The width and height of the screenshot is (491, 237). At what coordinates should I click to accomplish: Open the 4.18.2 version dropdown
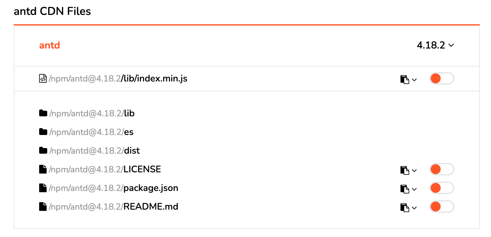pyautogui.click(x=435, y=45)
